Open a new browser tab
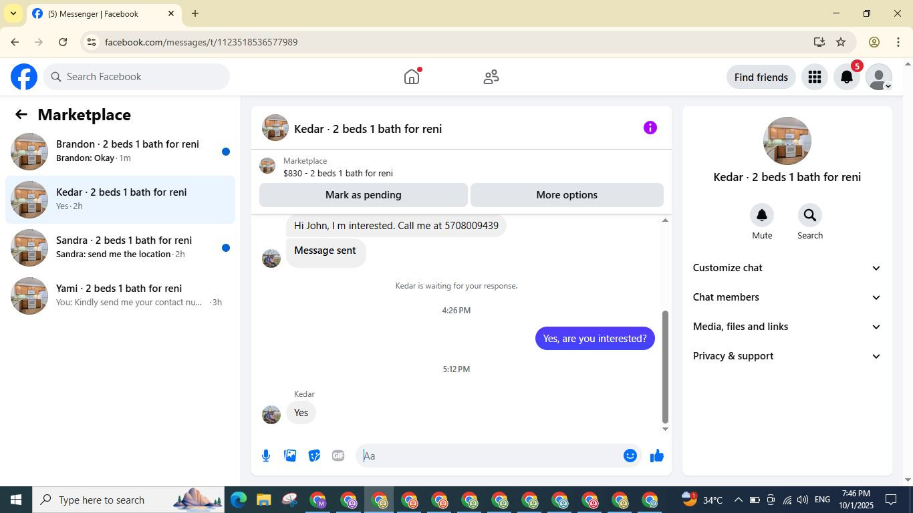Image resolution: width=913 pixels, height=513 pixels. click(194, 13)
